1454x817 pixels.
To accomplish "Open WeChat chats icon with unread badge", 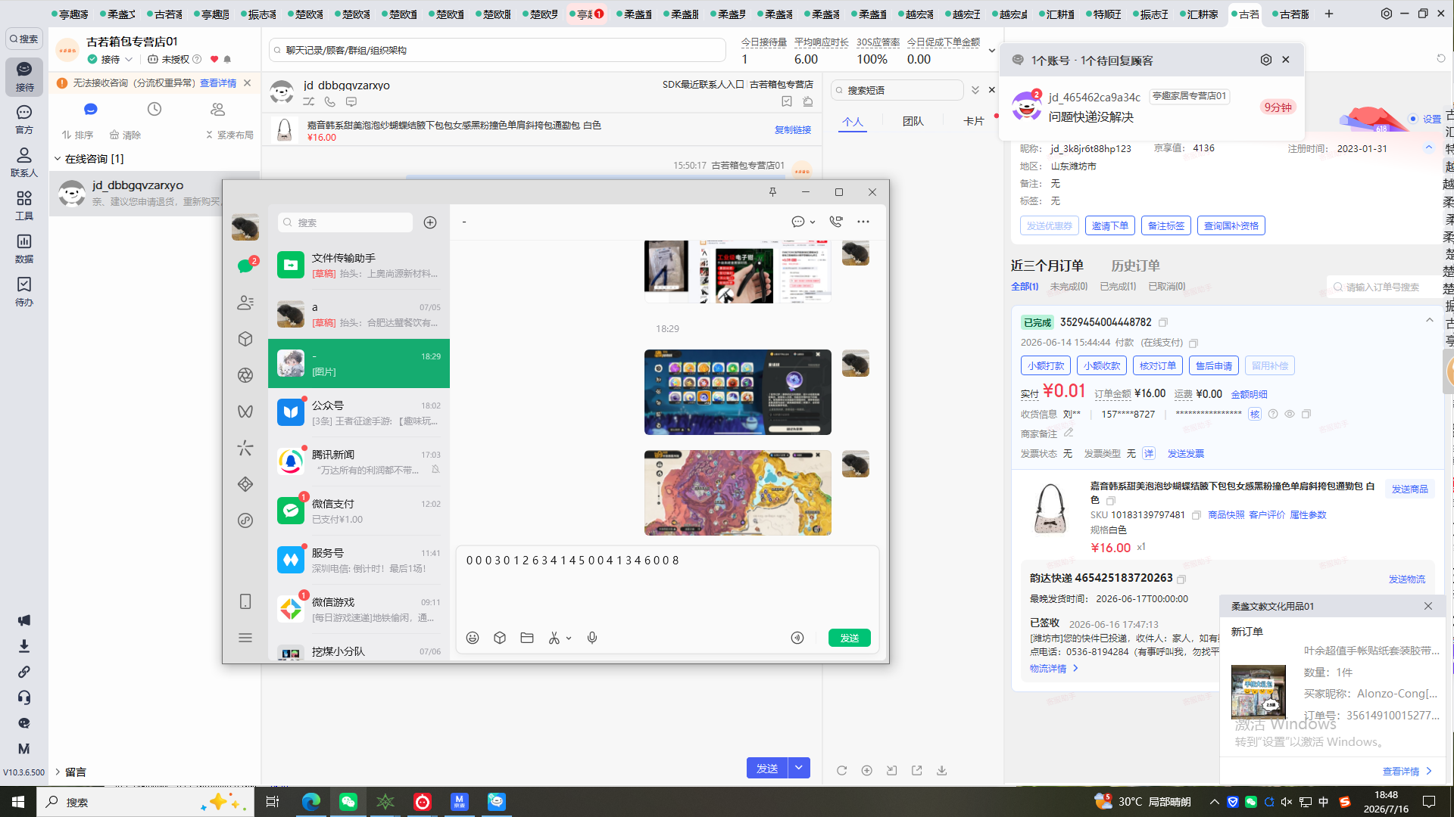I will (x=245, y=266).
